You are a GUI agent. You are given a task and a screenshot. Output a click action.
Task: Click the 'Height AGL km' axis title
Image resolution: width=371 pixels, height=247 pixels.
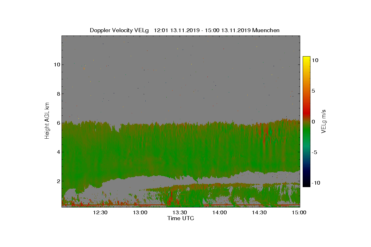coord(47,121)
